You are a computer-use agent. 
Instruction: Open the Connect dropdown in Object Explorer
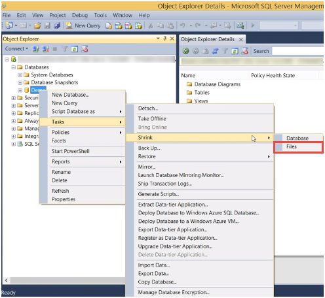coord(16,48)
